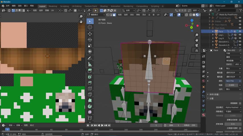Activate the Cursor tool
Viewport: 243px width, 136px height.
click(90, 27)
